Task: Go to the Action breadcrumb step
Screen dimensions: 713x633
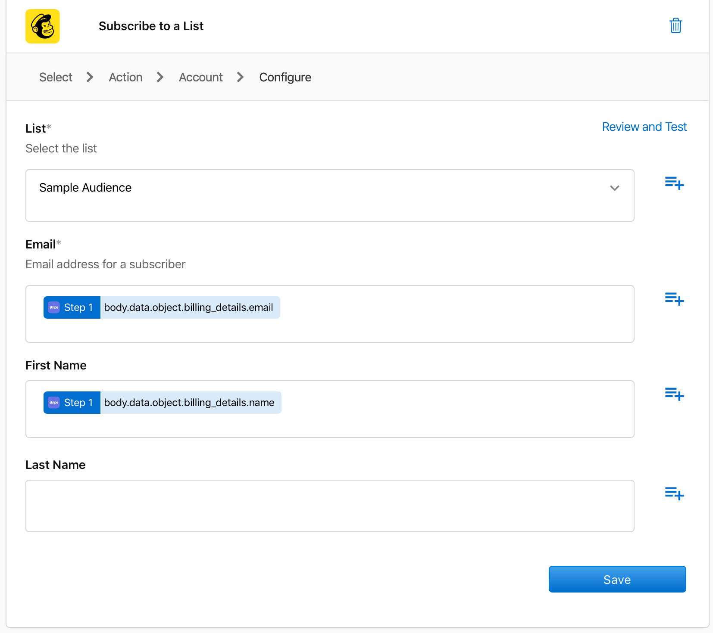Action: click(x=125, y=77)
